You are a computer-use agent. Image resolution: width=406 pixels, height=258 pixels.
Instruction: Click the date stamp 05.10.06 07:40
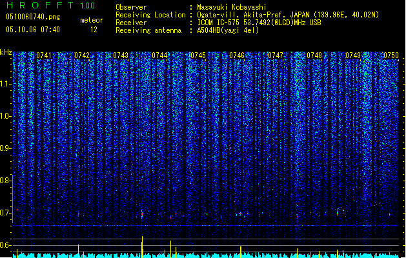pyautogui.click(x=33, y=30)
